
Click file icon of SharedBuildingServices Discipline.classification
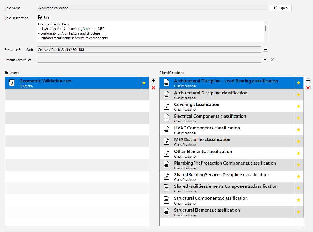tap(166, 176)
